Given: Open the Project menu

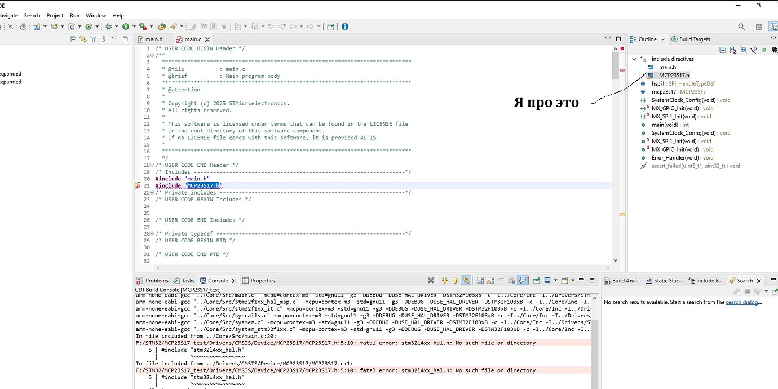Looking at the screenshot, I should click(x=55, y=15).
